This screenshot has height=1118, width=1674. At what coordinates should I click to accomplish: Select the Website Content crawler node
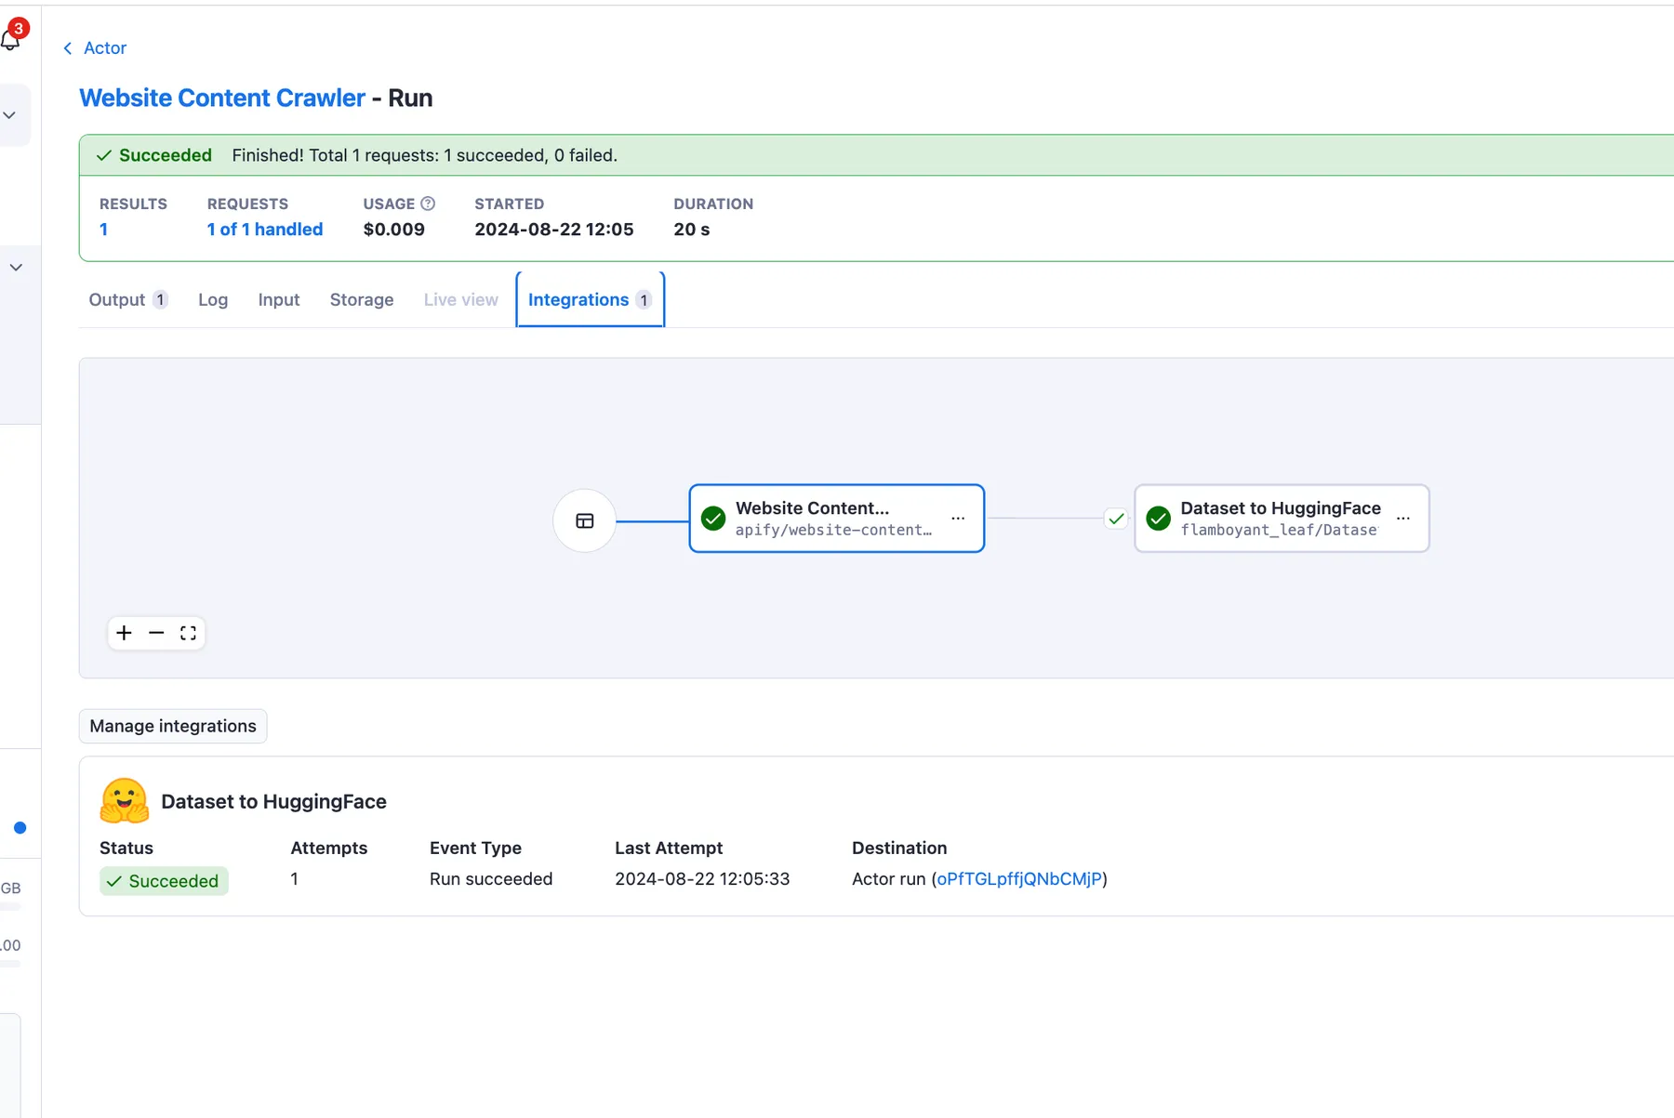coord(836,519)
